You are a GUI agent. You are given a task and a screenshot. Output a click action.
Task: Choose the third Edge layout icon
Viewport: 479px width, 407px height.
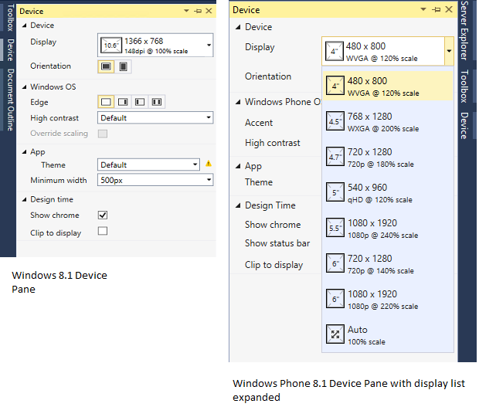140,102
